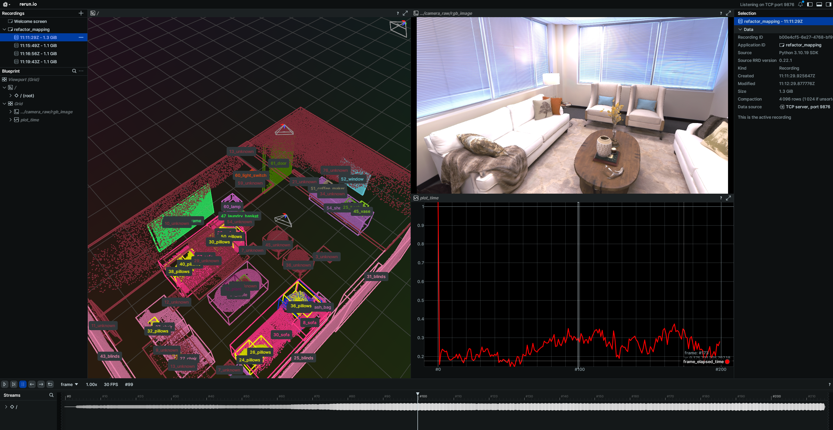Image resolution: width=833 pixels, height=430 pixels.
Task: Open the notifications bell
Action: click(800, 4)
